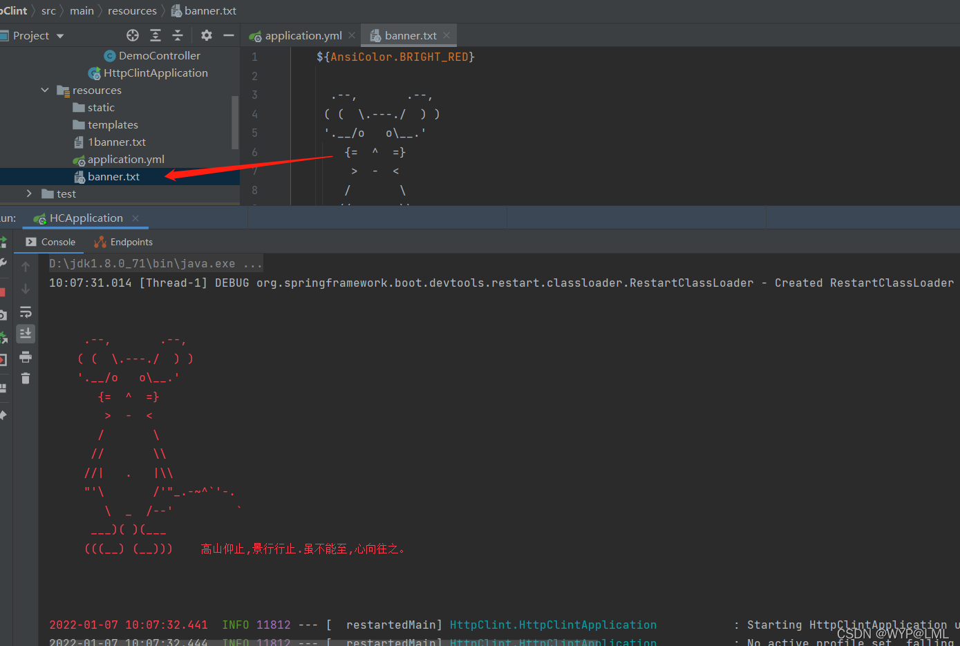Click resources in the breadcrumb path
This screenshot has width=960, height=646.
click(x=132, y=10)
